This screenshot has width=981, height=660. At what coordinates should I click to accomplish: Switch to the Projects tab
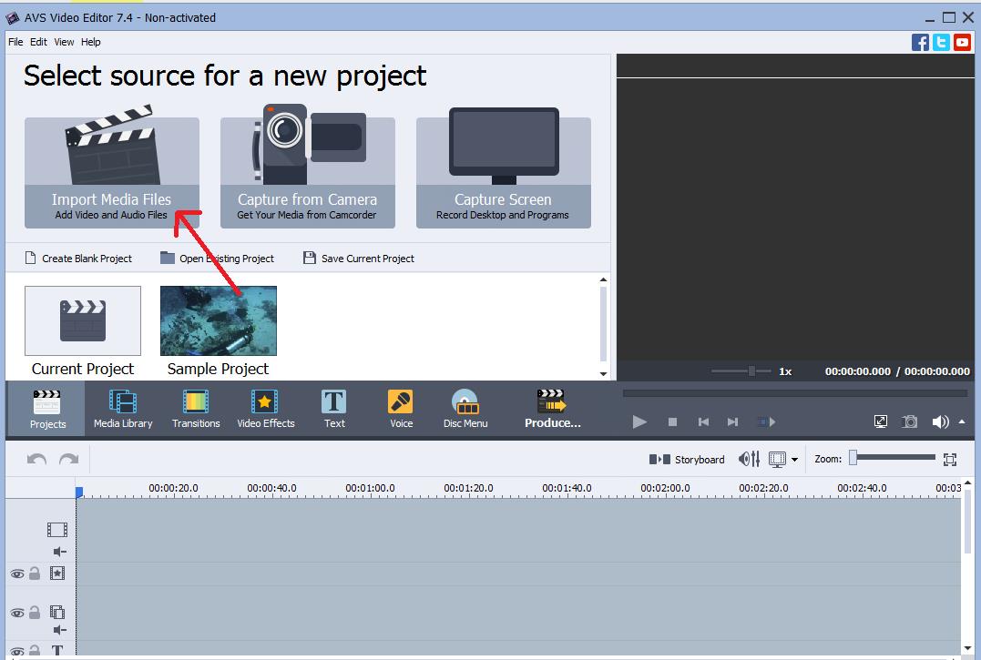pos(47,408)
